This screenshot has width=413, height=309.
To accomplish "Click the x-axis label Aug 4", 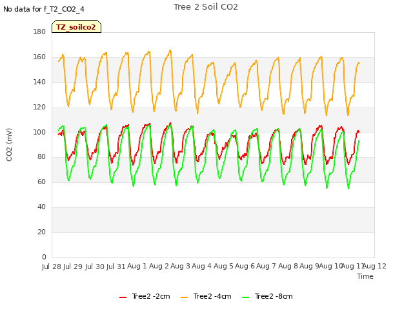I will (201, 266).
